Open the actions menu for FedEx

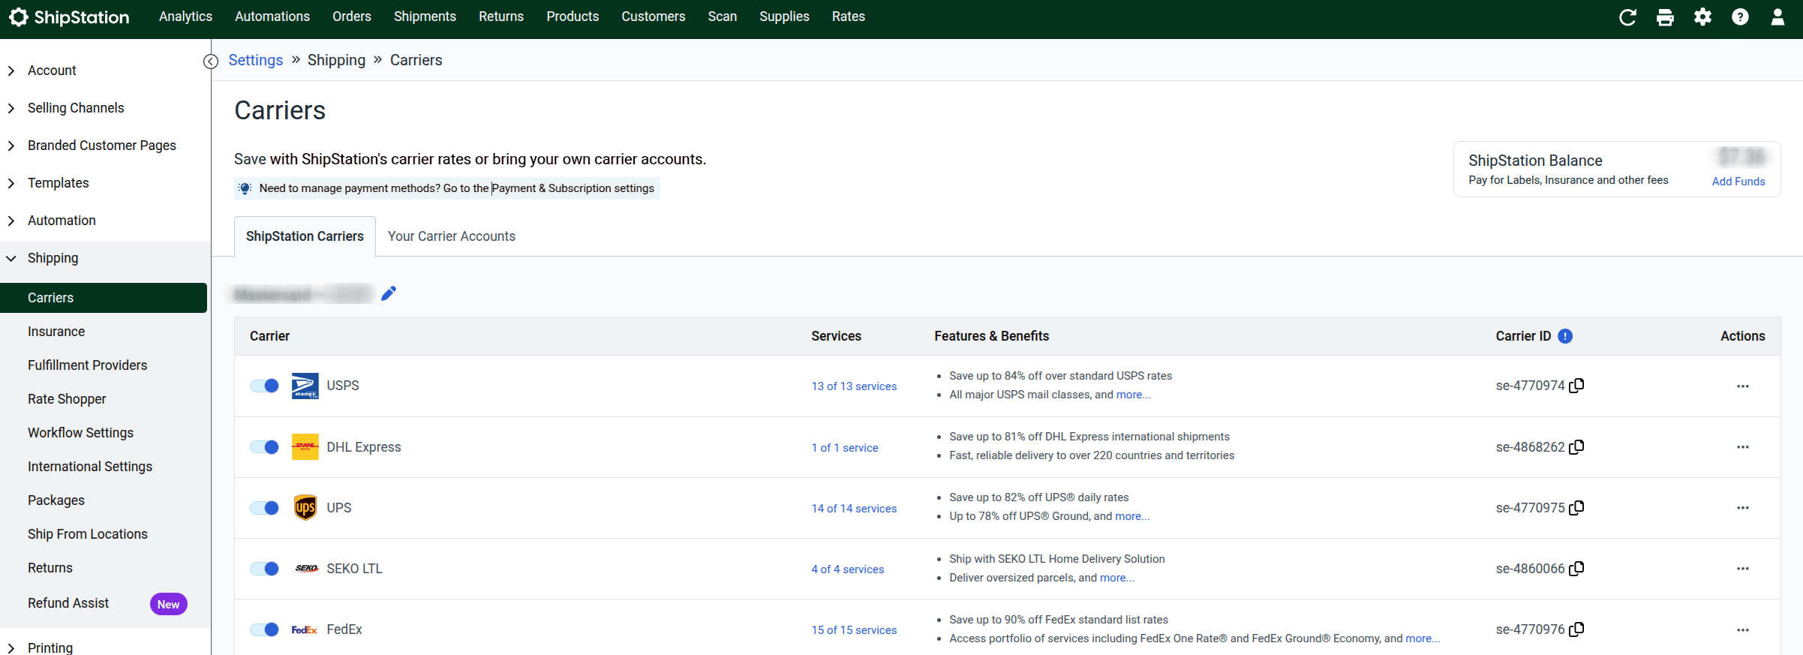pos(1742,630)
